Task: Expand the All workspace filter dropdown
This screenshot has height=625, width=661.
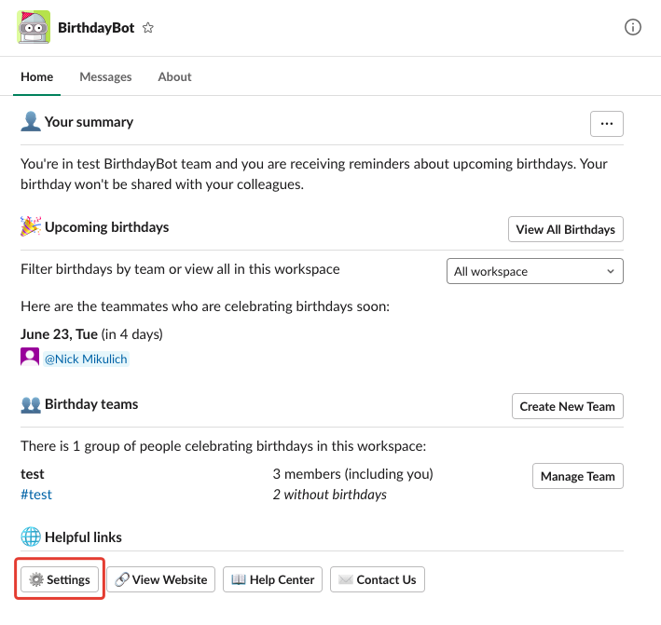Action: pyautogui.click(x=535, y=271)
